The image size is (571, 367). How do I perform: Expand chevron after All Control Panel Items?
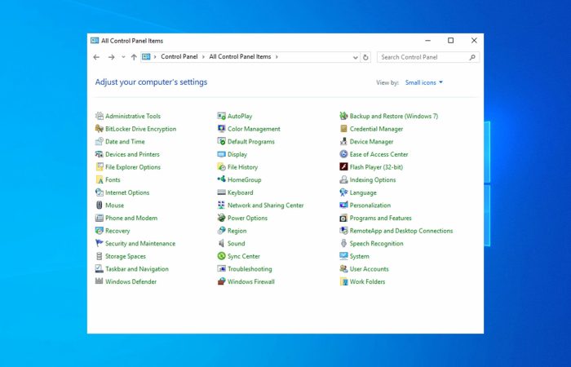click(x=277, y=57)
